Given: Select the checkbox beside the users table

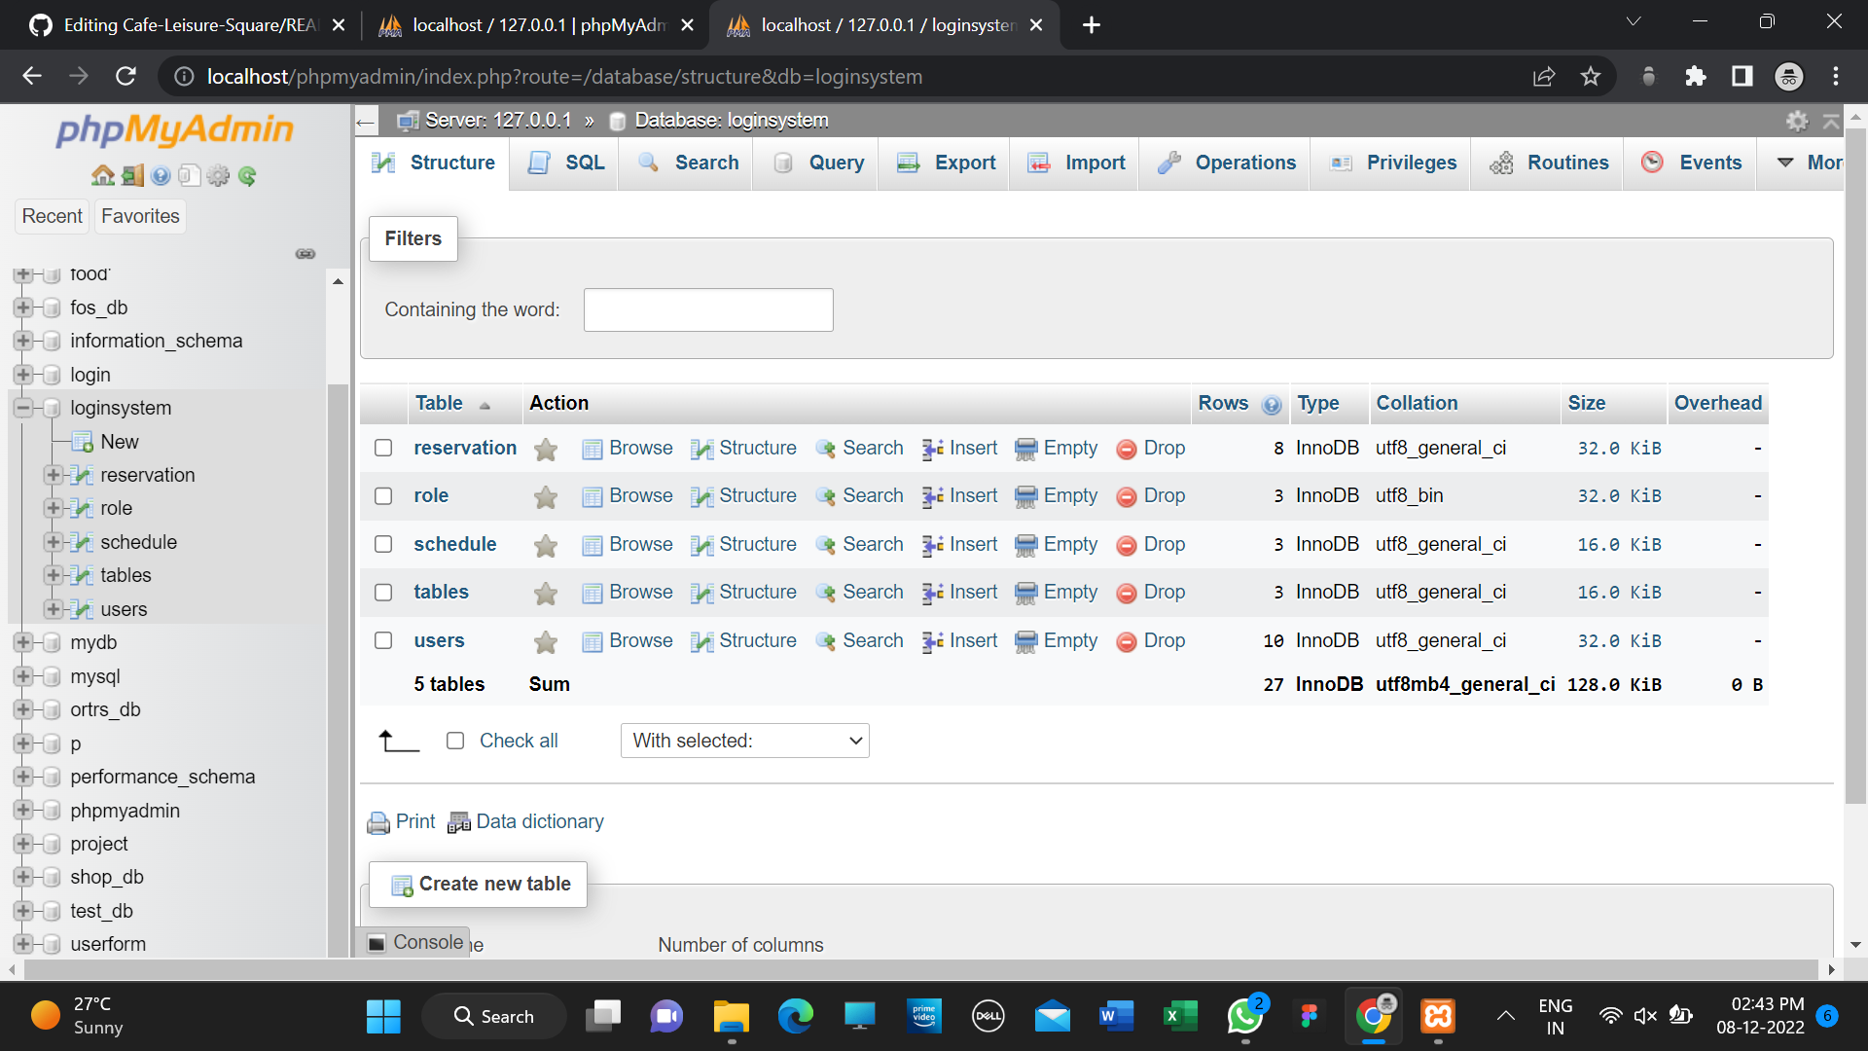Looking at the screenshot, I should [383, 640].
